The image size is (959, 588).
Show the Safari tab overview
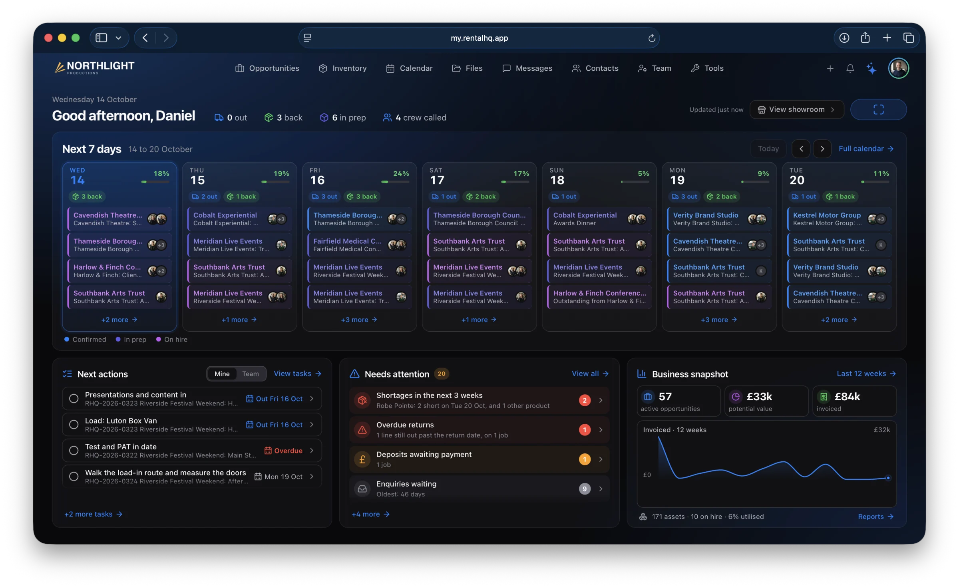coord(908,38)
